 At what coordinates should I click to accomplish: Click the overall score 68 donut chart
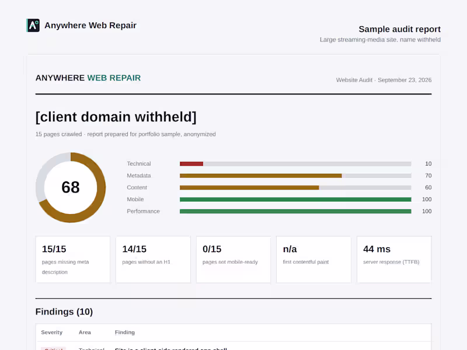(x=71, y=187)
